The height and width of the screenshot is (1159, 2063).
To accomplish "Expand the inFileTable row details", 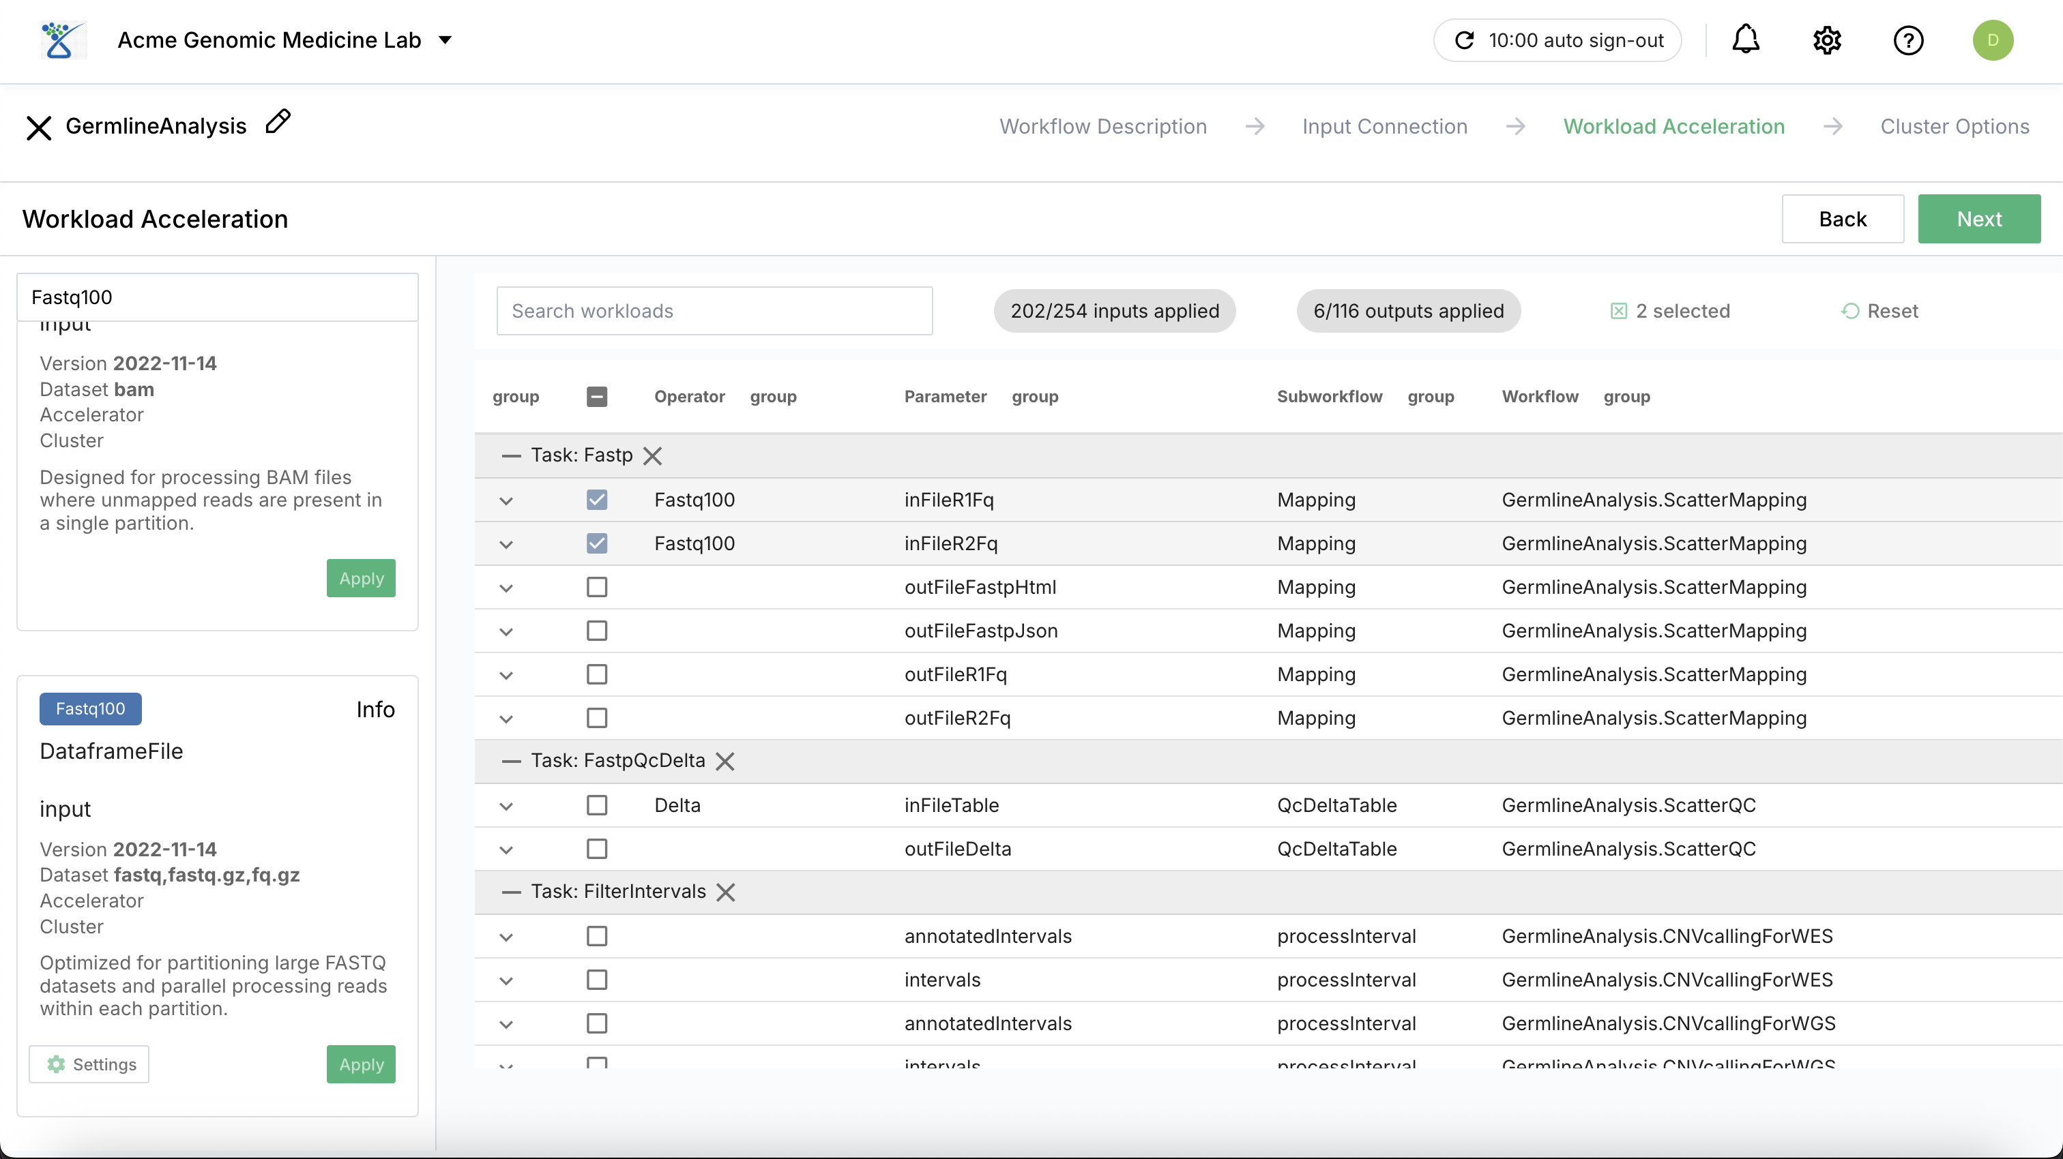I will [506, 807].
